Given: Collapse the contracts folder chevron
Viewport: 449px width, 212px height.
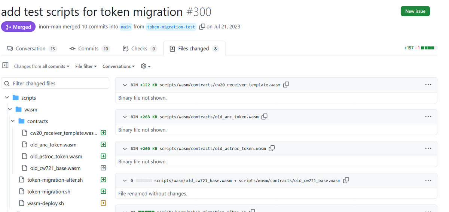Looking at the screenshot, I should 13,121.
